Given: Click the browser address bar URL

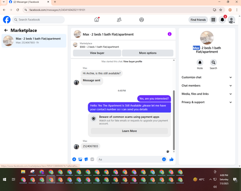Looking at the screenshot, I should [x=57, y=10].
